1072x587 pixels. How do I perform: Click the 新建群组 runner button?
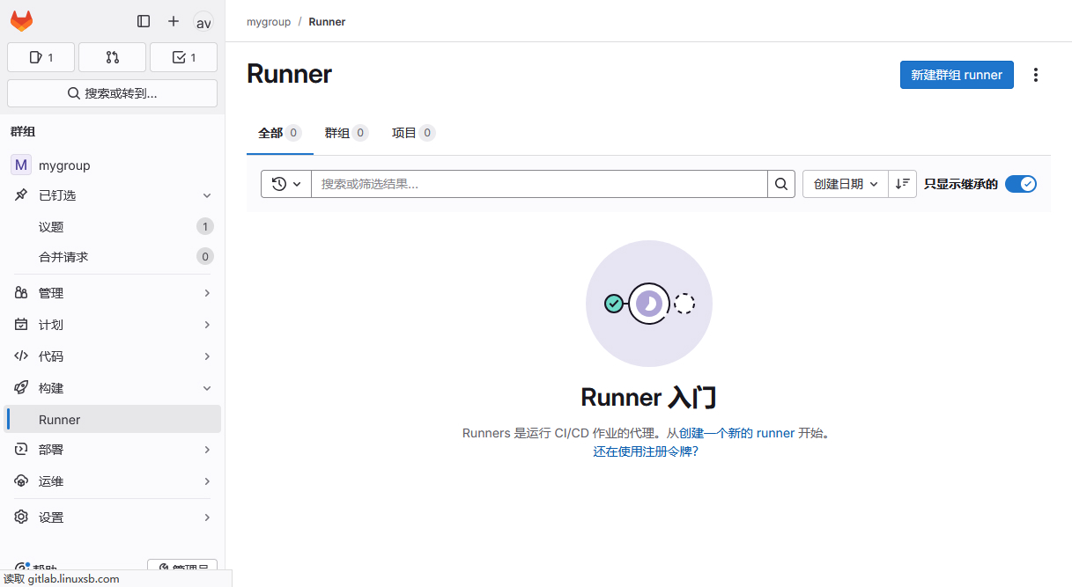tap(957, 75)
